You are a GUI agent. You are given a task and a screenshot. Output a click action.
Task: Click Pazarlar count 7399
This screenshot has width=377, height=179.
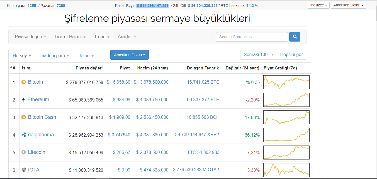(x=61, y=6)
